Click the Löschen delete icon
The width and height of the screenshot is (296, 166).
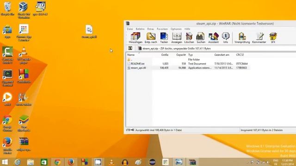point(189,38)
